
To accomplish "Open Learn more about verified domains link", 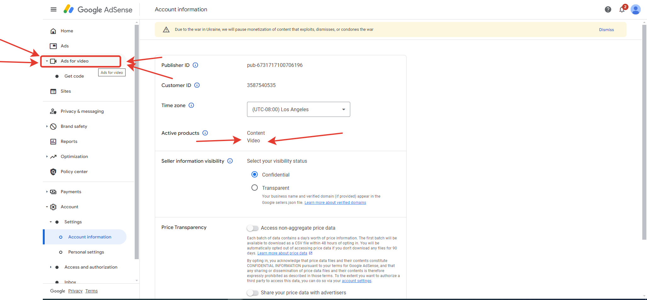I will (x=335, y=203).
